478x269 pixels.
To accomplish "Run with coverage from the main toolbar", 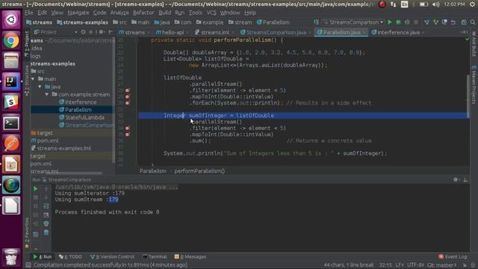I will coord(407,22).
